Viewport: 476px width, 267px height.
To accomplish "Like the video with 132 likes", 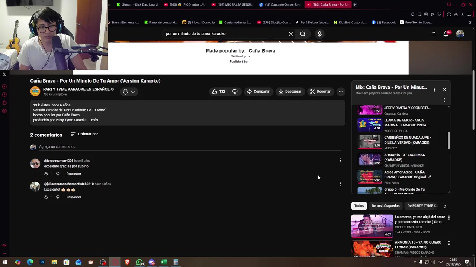I will pyautogui.click(x=219, y=92).
